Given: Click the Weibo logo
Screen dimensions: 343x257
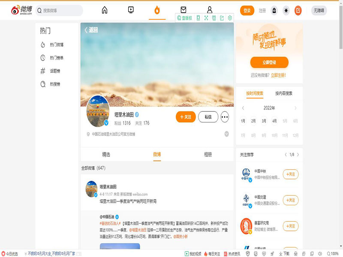Looking at the screenshot, I should point(22,10).
